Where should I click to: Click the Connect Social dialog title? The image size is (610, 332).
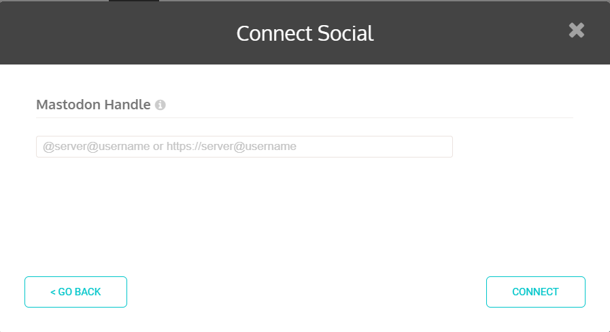click(x=305, y=33)
